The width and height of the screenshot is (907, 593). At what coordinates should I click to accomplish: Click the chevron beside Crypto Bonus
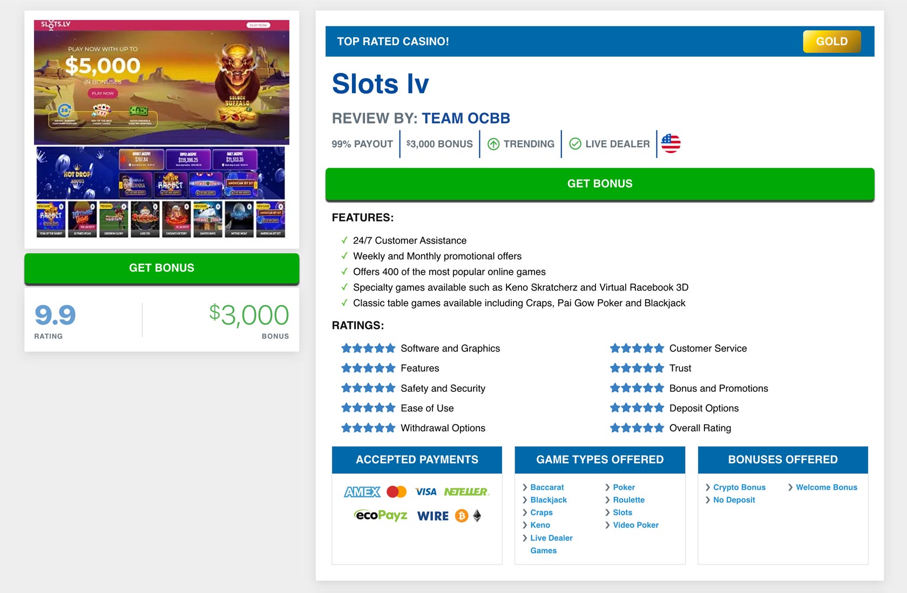coord(708,487)
